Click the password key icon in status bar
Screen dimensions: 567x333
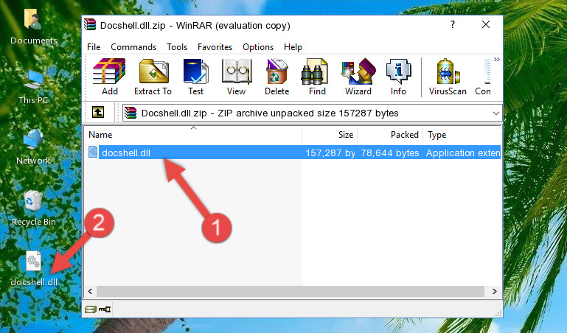pos(105,309)
